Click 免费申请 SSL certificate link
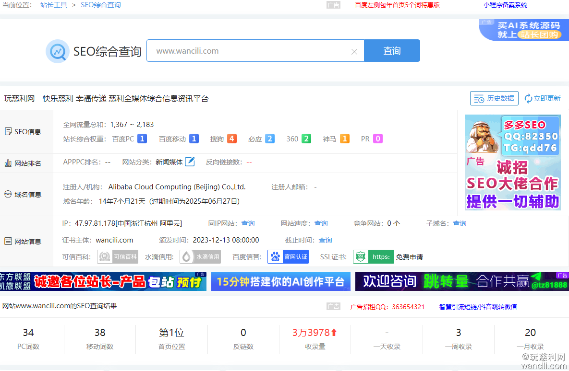569x371 pixels. [409, 257]
